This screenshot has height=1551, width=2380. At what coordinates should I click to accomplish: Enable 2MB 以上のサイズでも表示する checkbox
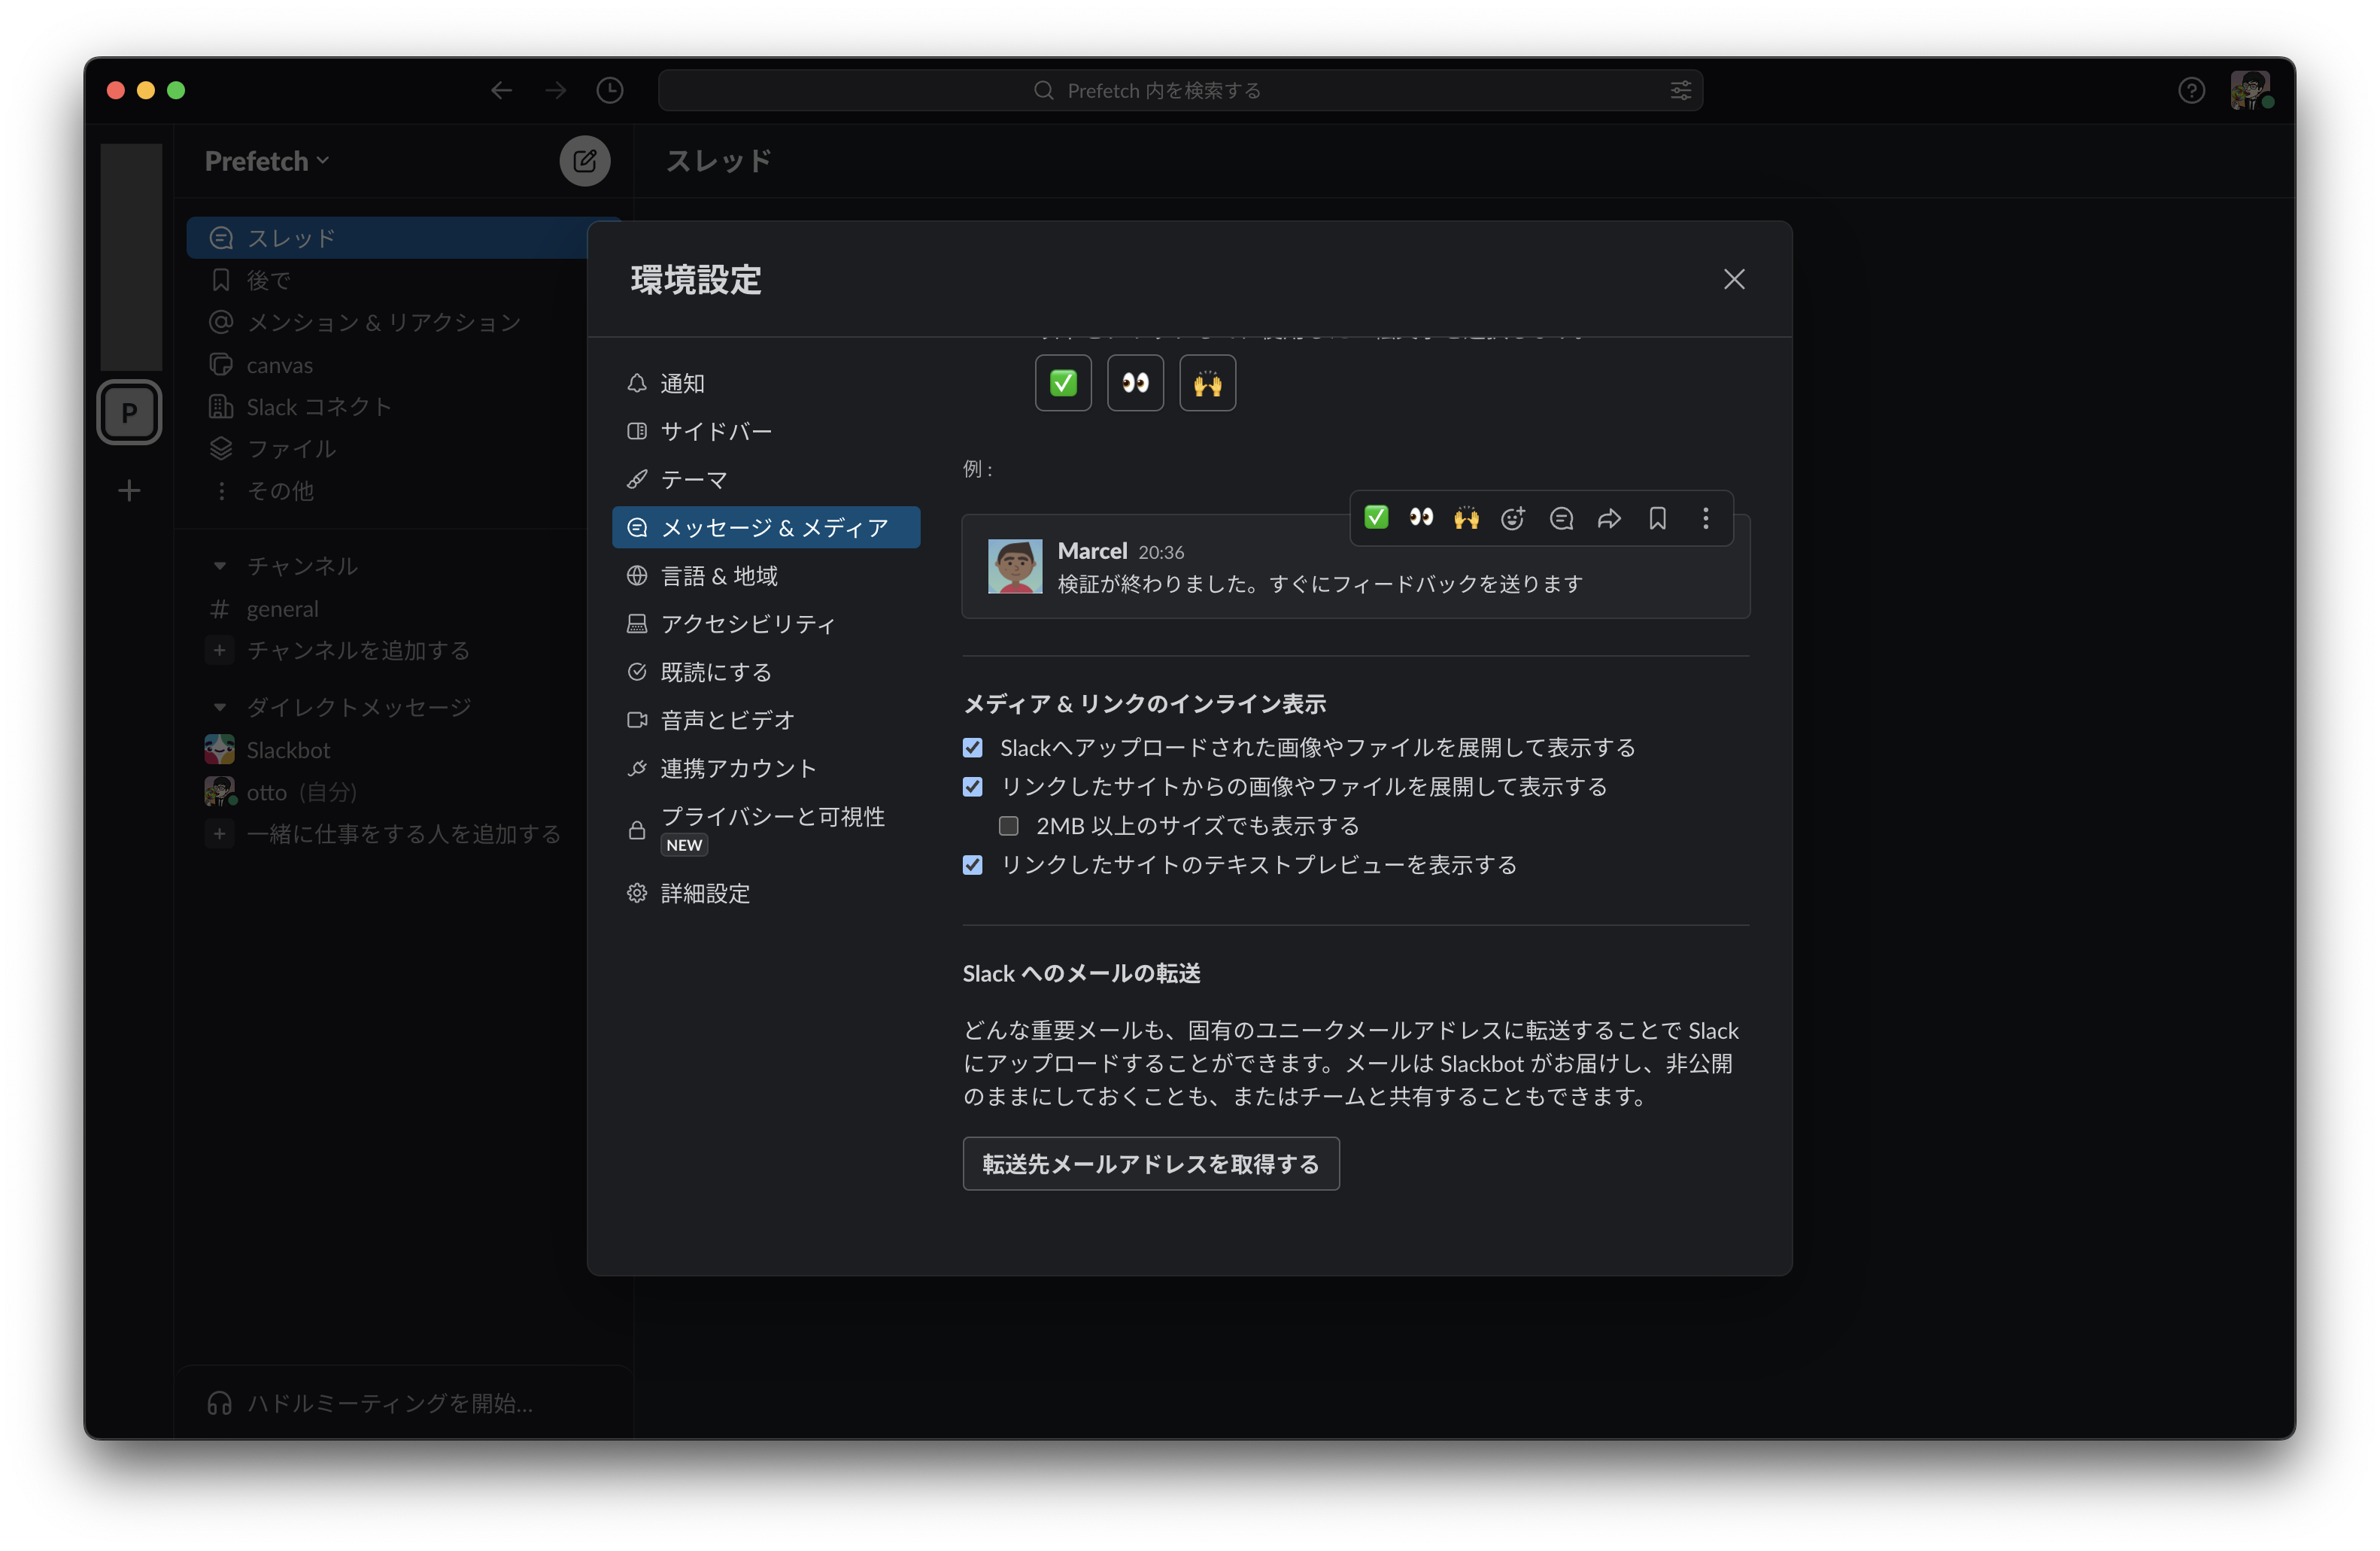point(1008,826)
